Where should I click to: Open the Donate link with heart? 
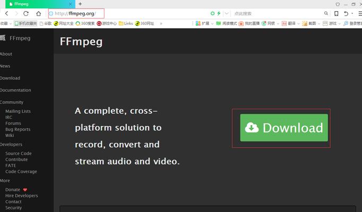click(x=16, y=190)
